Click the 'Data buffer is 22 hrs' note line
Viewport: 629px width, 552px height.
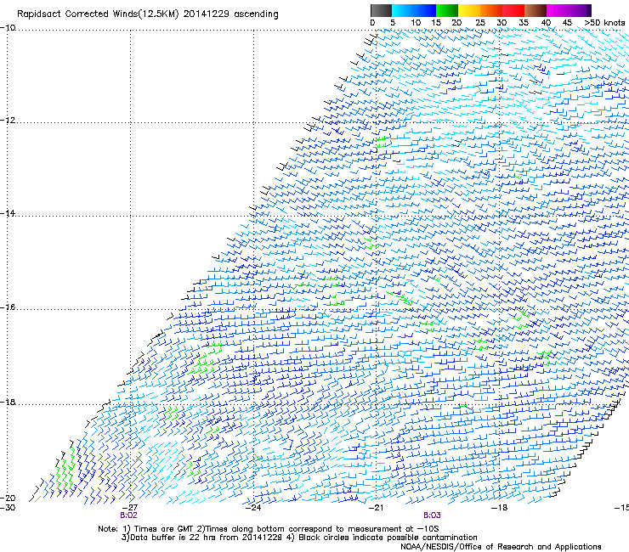coord(299,538)
